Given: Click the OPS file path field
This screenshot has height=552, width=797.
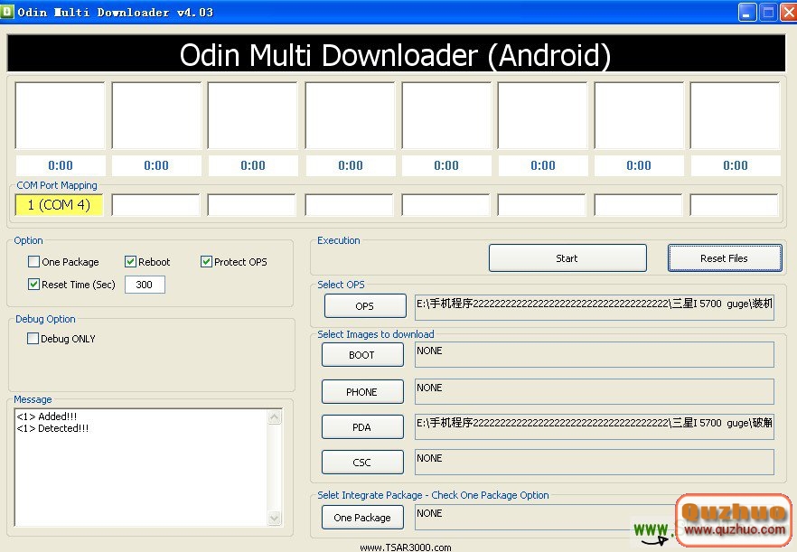Looking at the screenshot, I should (595, 307).
